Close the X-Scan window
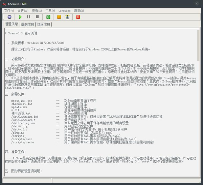This screenshot has height=185, width=203. pos(197,4)
